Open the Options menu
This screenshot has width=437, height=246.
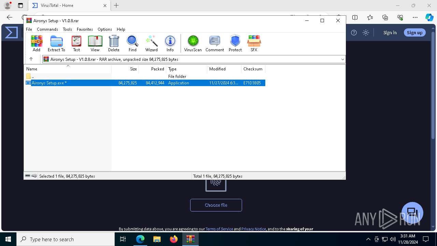click(105, 29)
